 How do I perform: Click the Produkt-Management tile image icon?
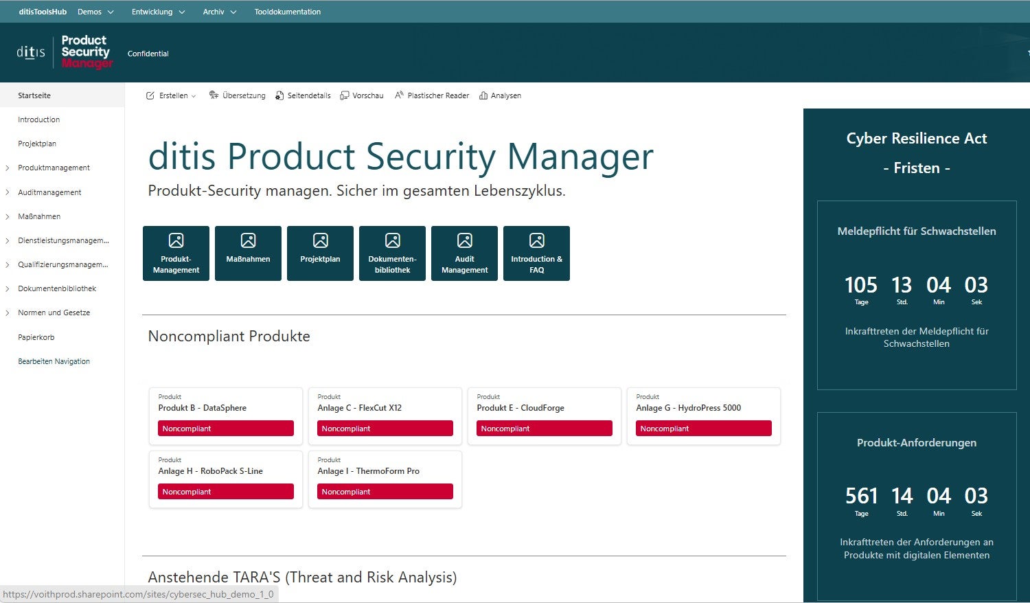pyautogui.click(x=176, y=240)
